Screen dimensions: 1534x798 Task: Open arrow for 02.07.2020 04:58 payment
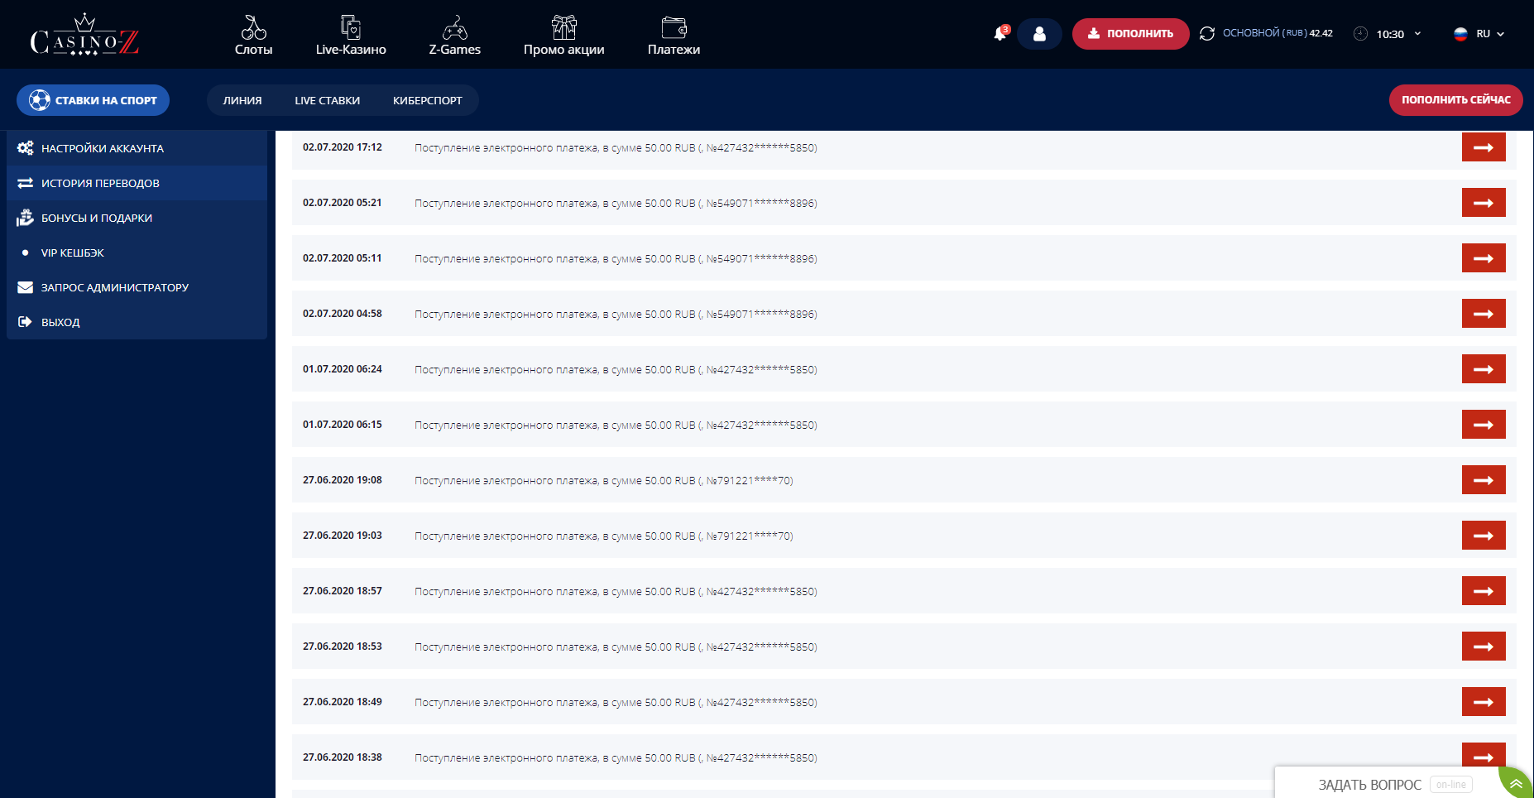tap(1484, 314)
